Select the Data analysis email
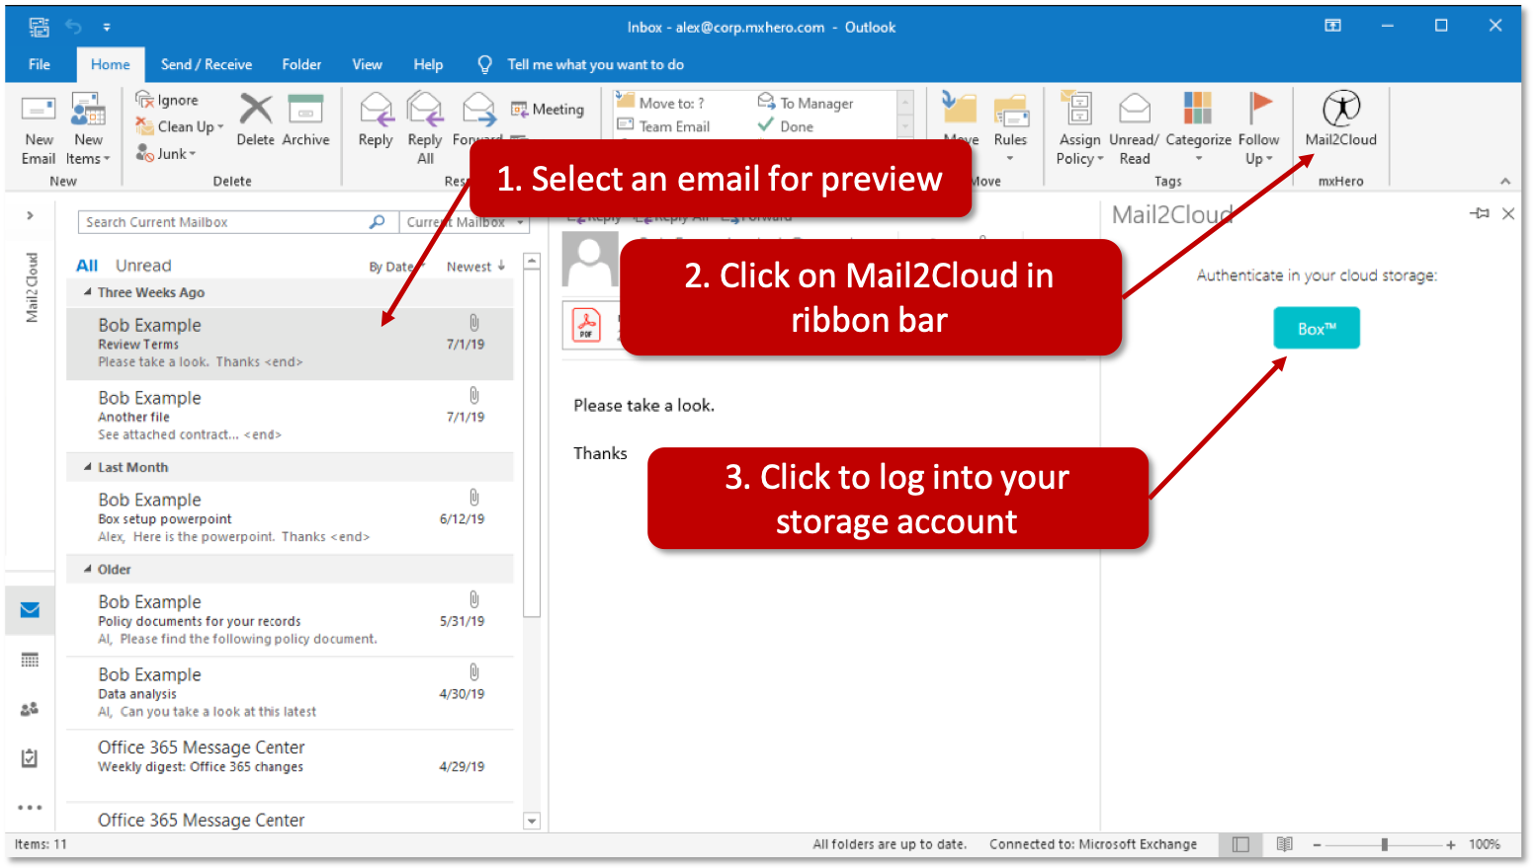This screenshot has height=868, width=1534. click(290, 693)
